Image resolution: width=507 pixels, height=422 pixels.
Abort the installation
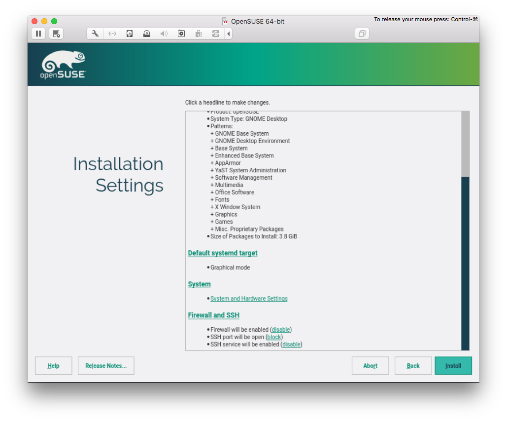point(370,366)
